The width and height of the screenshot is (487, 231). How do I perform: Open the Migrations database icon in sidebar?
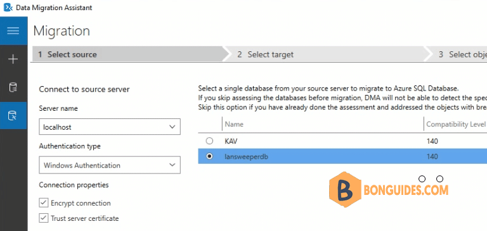(x=13, y=116)
